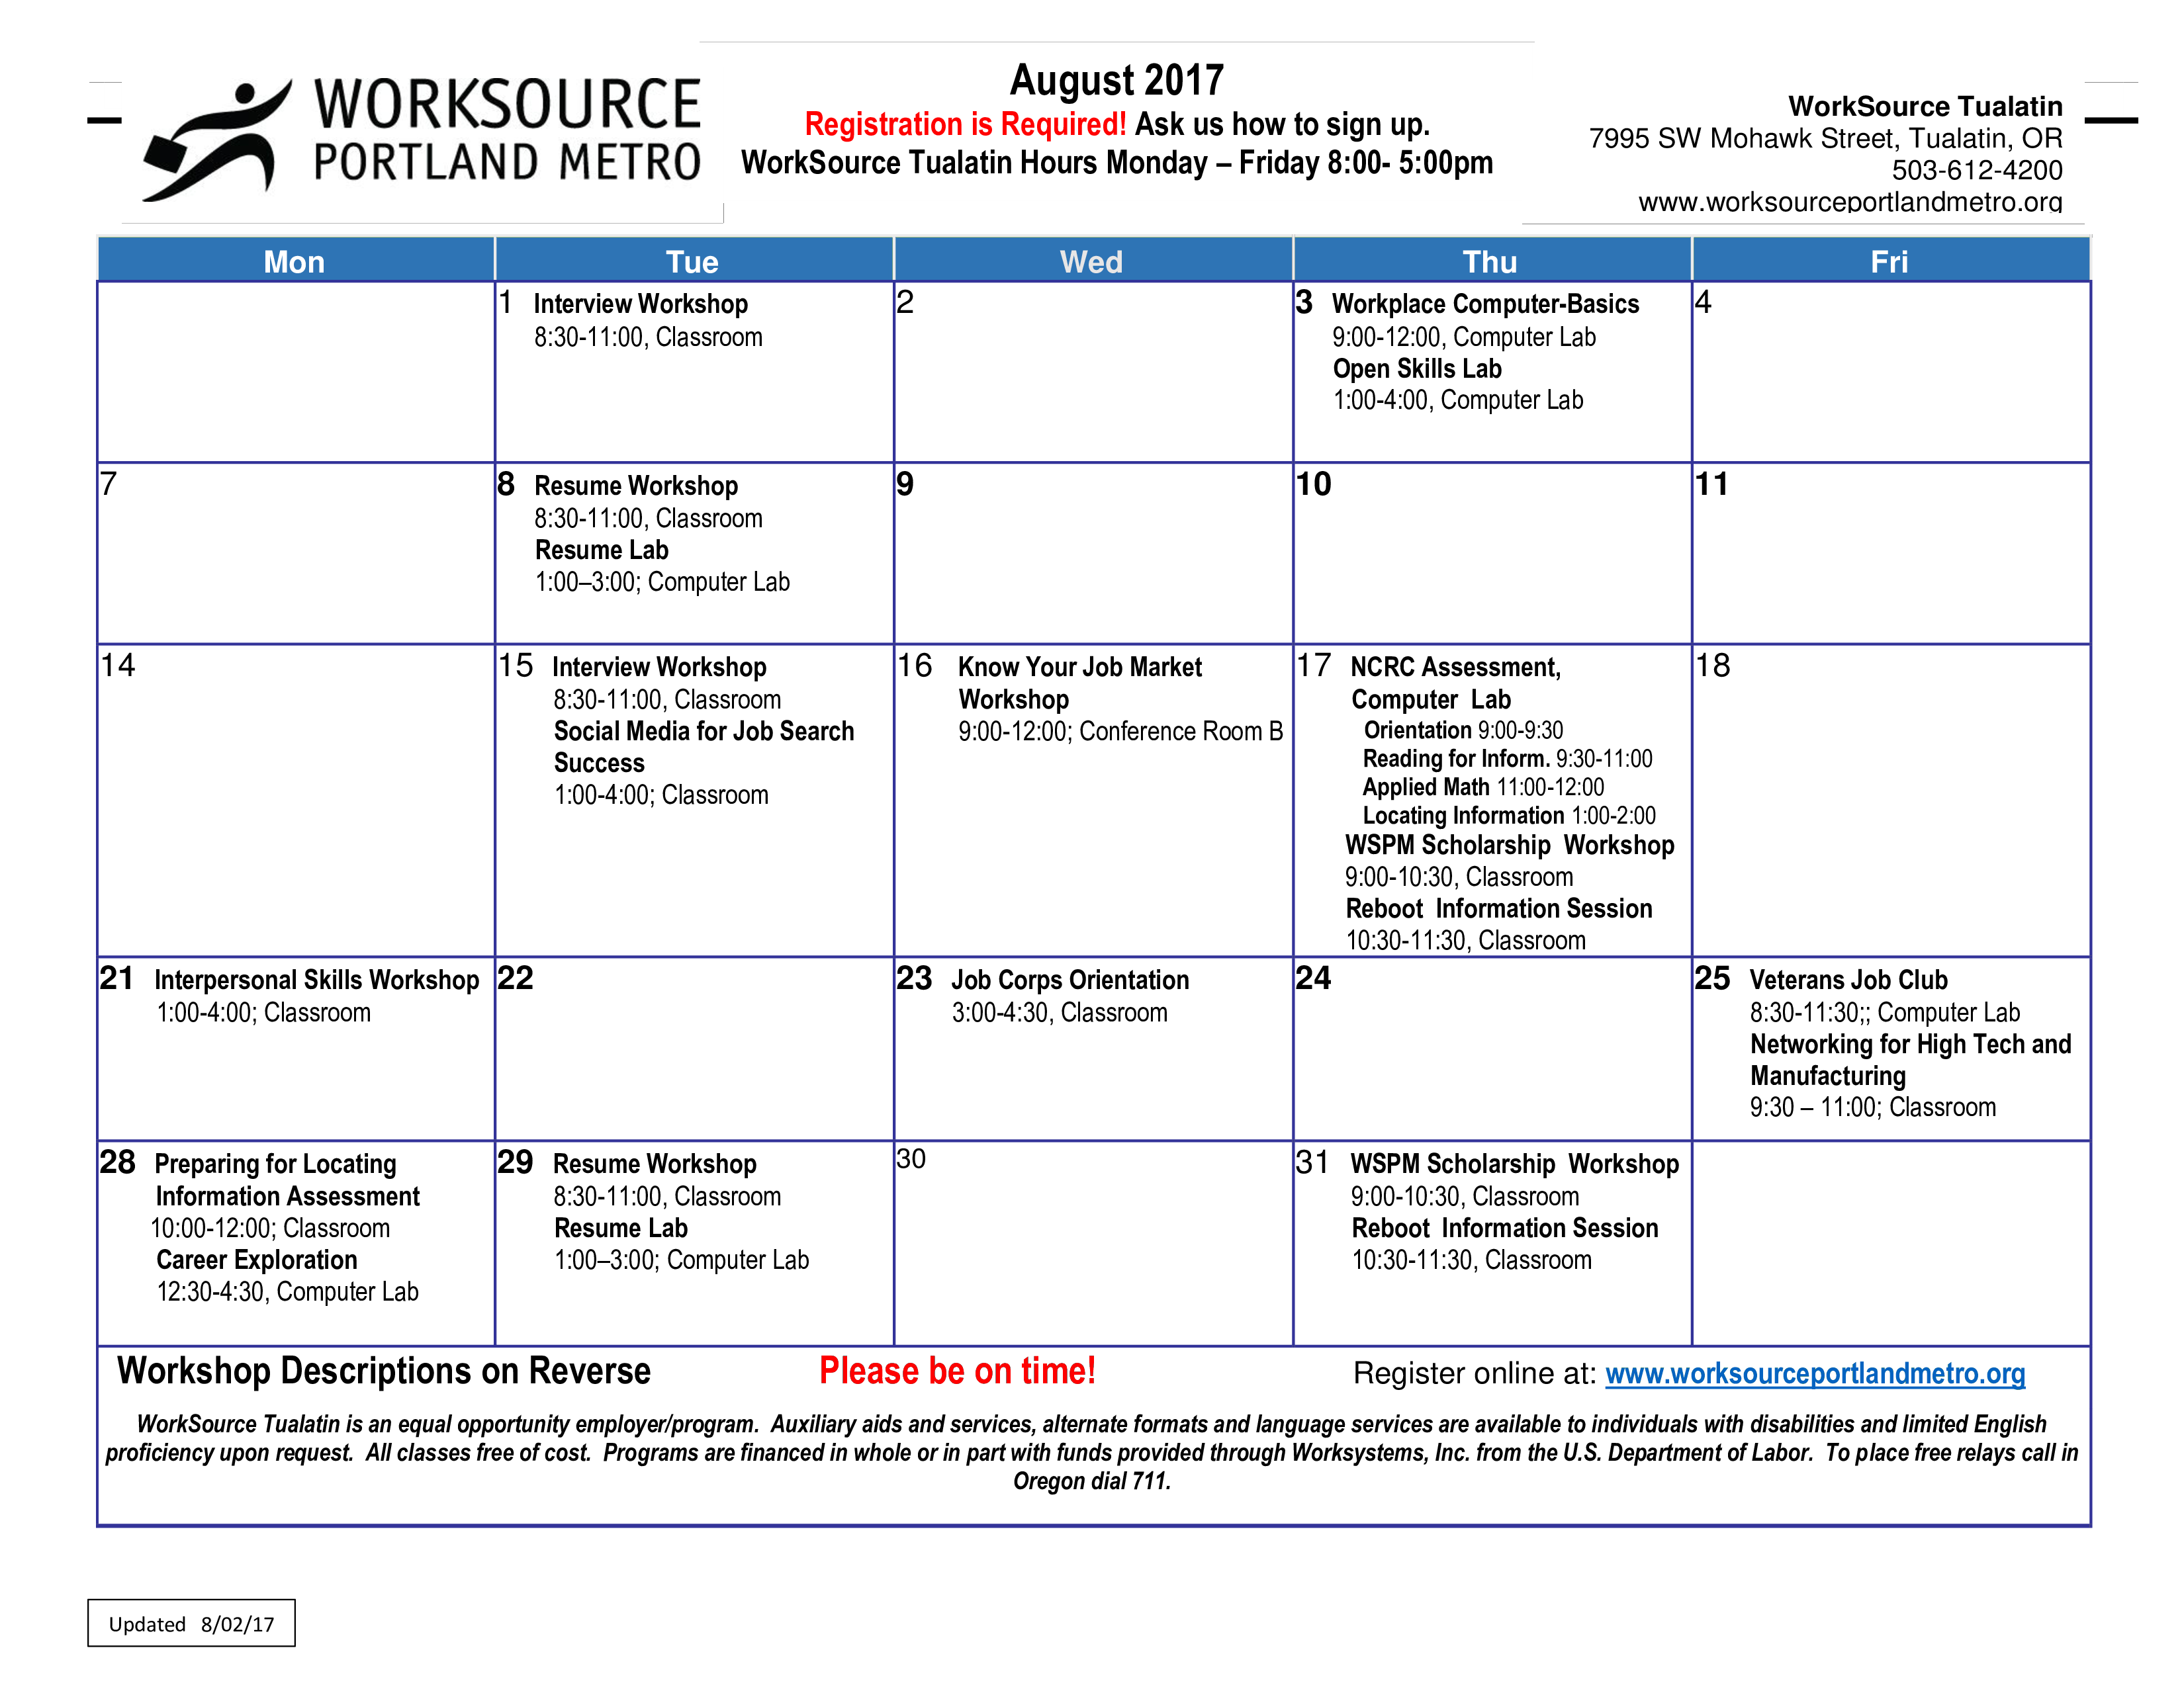The height and width of the screenshot is (1687, 2184).
Task: Select the Thu column header
Action: (1491, 261)
